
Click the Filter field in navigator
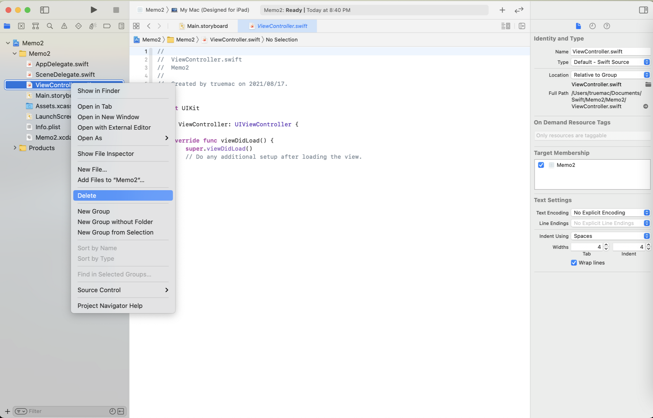click(x=66, y=411)
